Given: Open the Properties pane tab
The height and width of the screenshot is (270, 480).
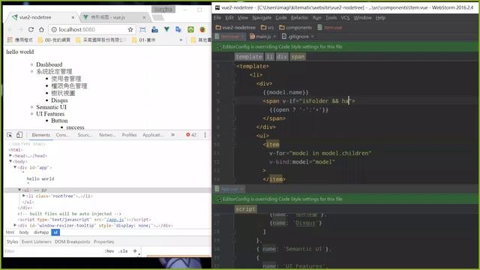Looking at the screenshot, I should 103,241.
